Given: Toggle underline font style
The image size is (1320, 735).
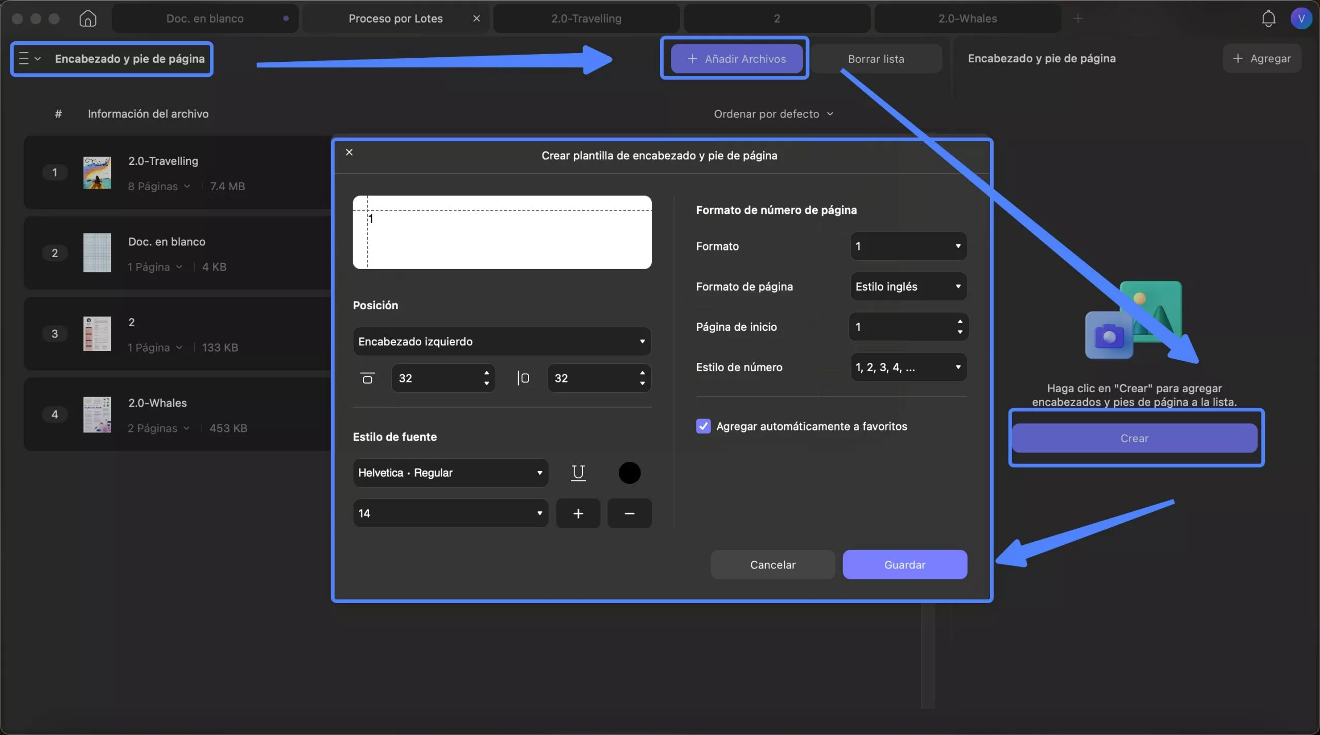Looking at the screenshot, I should point(578,473).
